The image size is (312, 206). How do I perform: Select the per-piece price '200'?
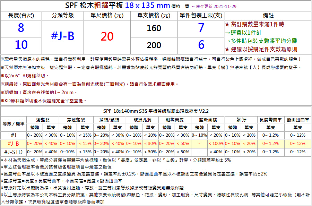(x=154, y=45)
